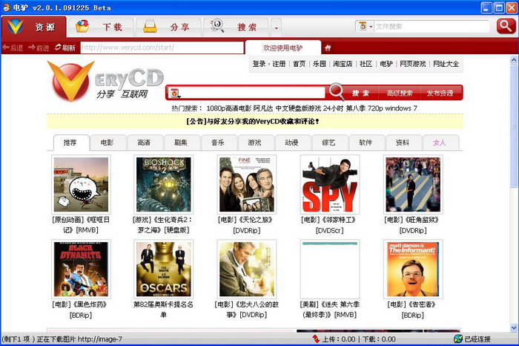
Task: Click the home icon next to the tab
Action: click(328, 48)
